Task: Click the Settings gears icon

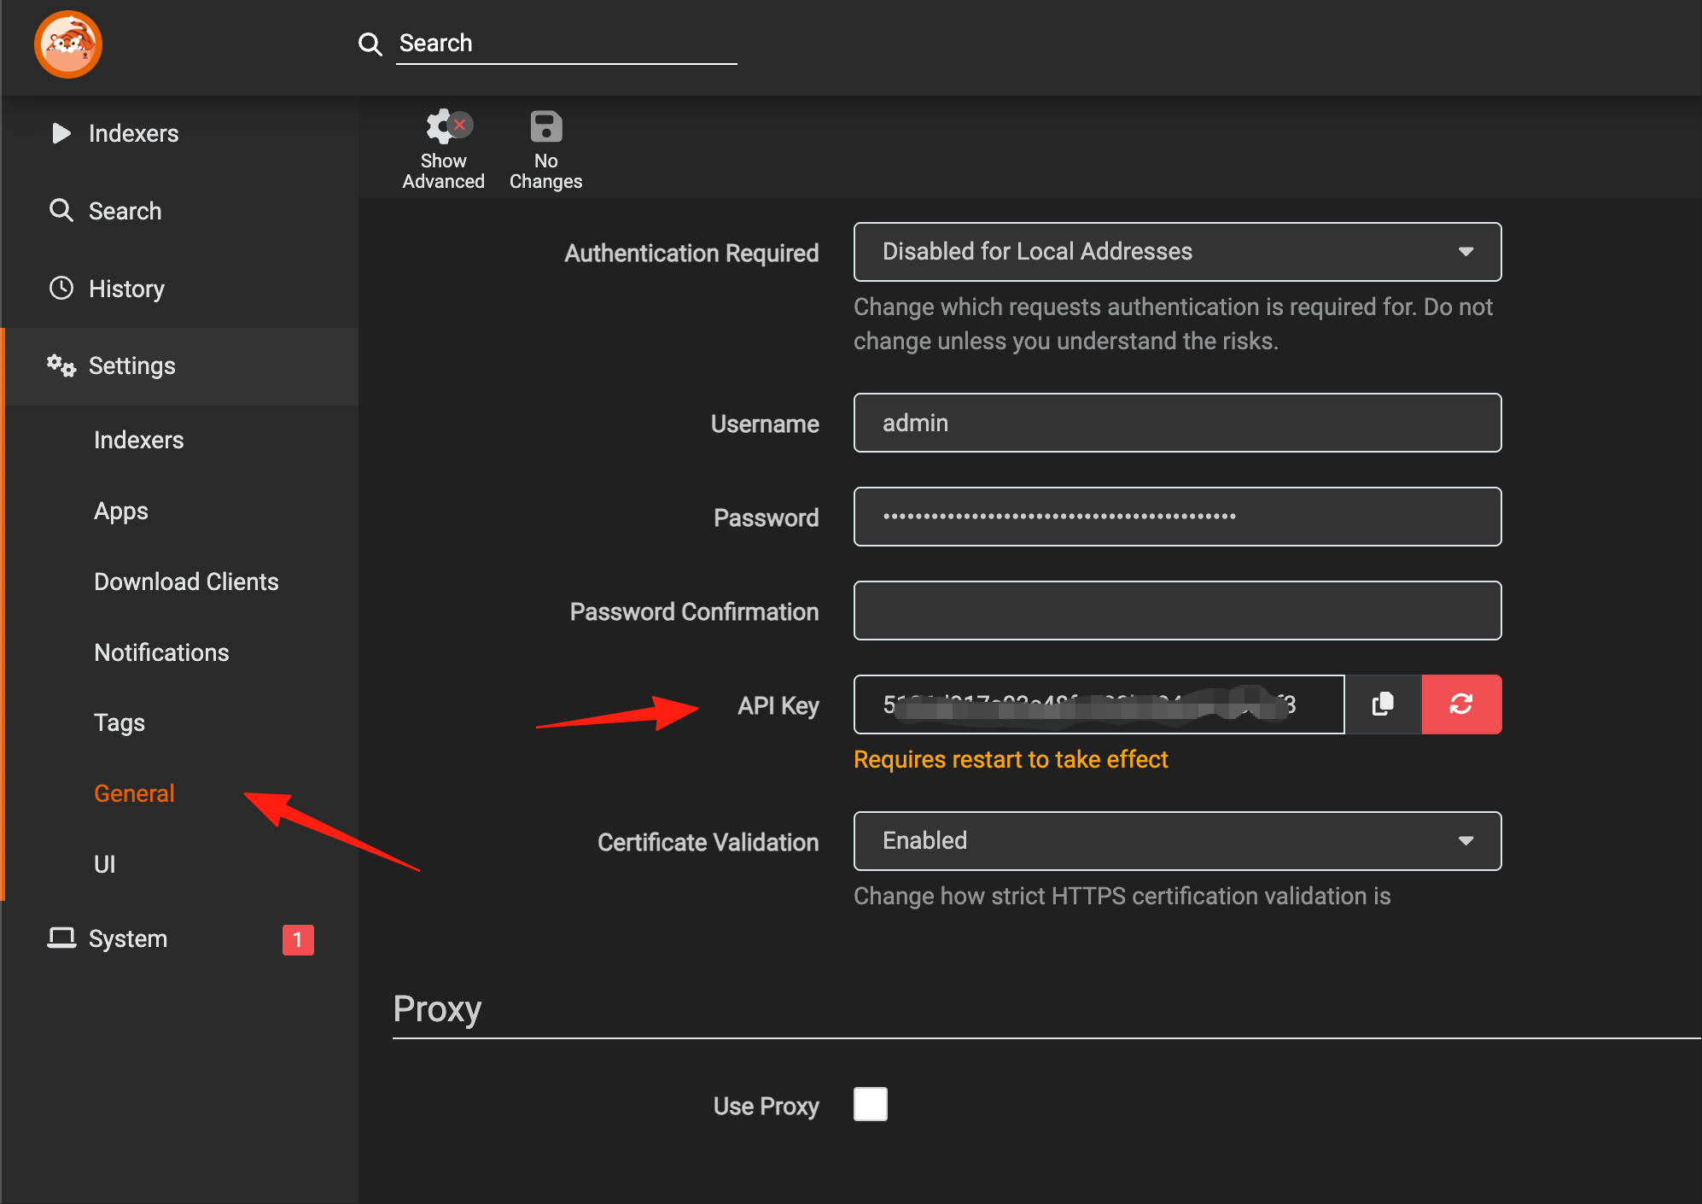Action: click(61, 365)
